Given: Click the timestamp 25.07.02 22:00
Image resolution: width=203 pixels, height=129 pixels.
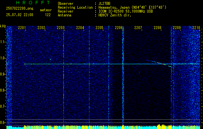Looking at the screenshot, I should (x=20, y=15).
